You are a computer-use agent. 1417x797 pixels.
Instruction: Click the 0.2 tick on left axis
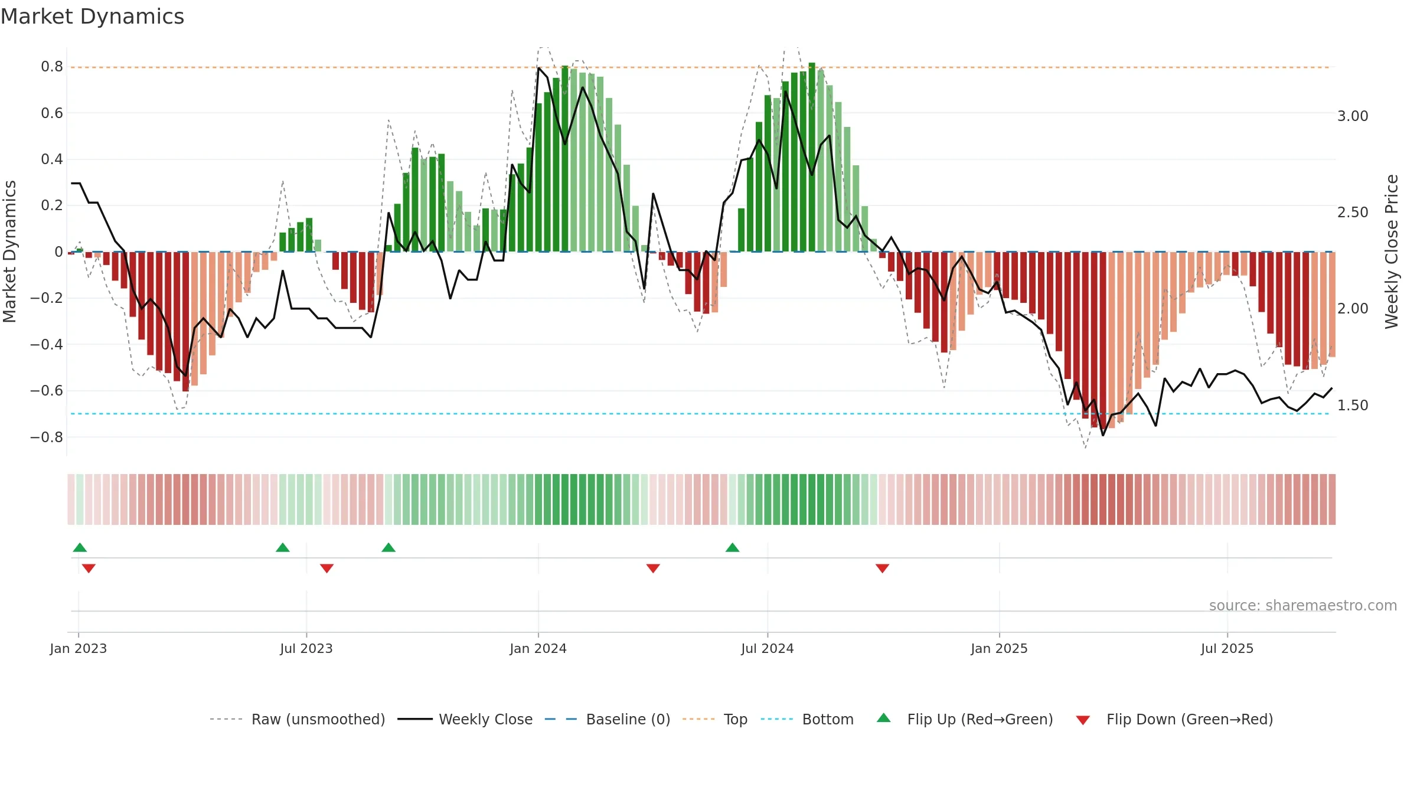pos(52,205)
